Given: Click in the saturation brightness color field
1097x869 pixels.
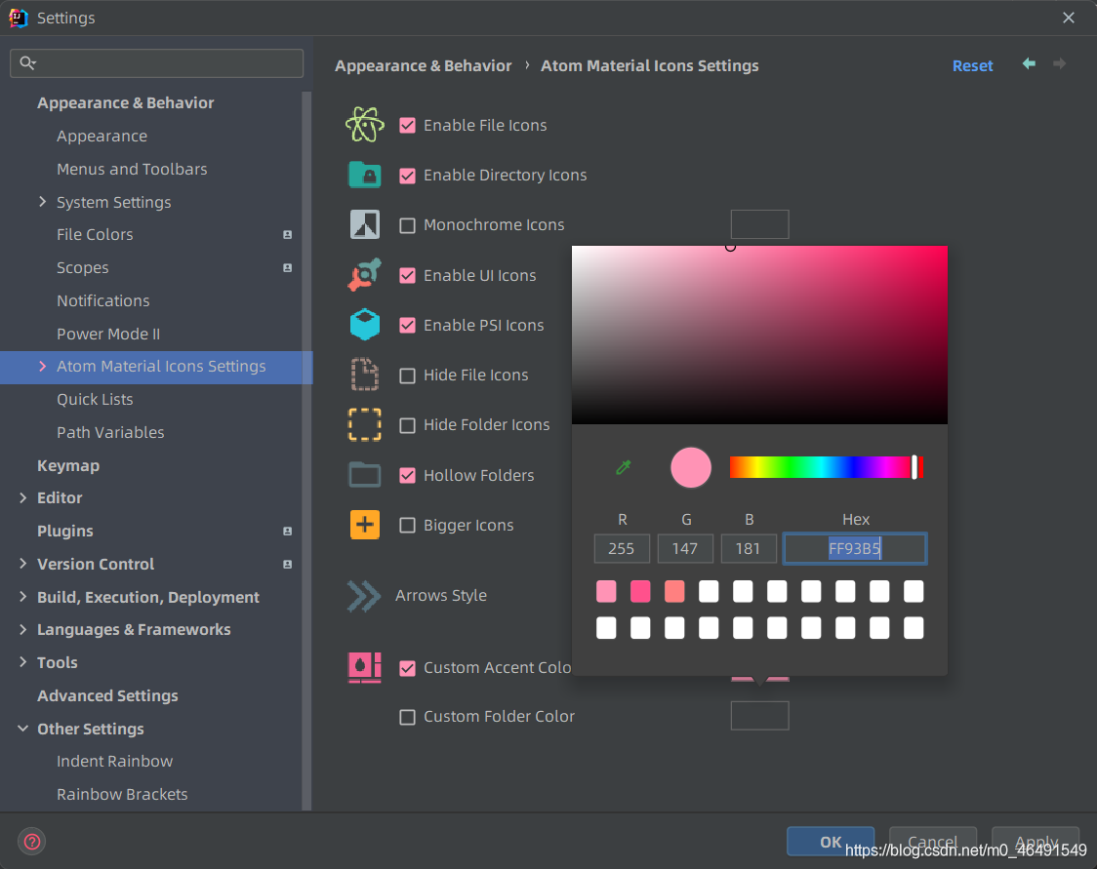Looking at the screenshot, I should 759,335.
